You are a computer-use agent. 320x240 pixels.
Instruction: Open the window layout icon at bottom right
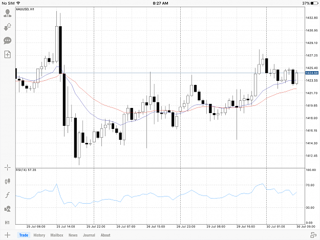[x=313, y=235]
